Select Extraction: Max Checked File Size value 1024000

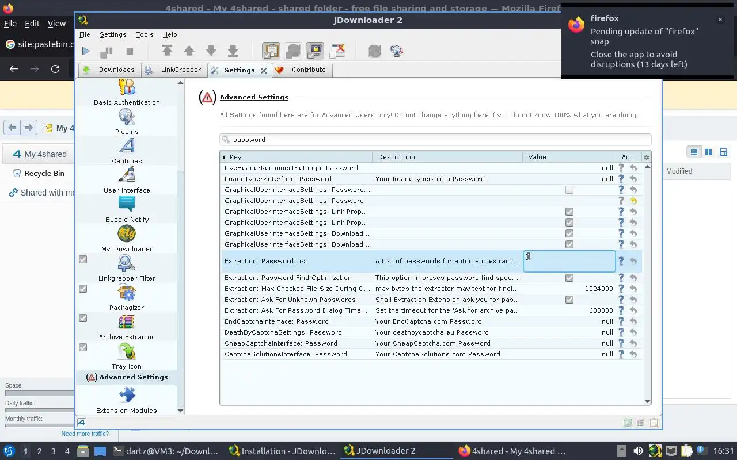[599, 289]
